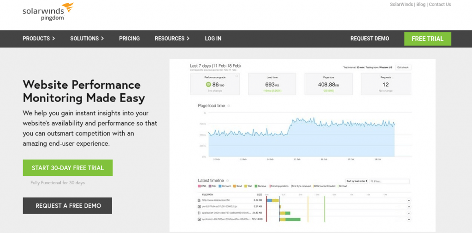Click the SolarWinds Pingdom logo
The image size is (472, 233).
click(47, 12)
